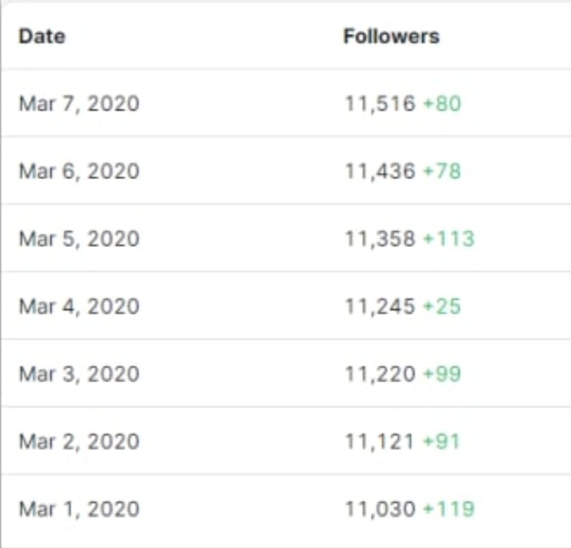Click the Followers column header
The image size is (571, 548).
[391, 36]
